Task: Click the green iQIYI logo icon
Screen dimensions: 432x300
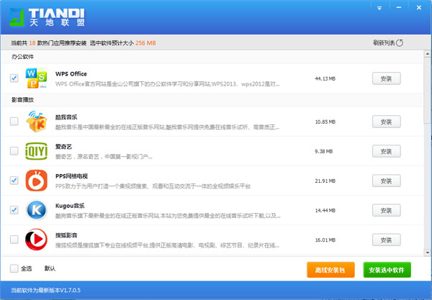Action: tap(37, 151)
